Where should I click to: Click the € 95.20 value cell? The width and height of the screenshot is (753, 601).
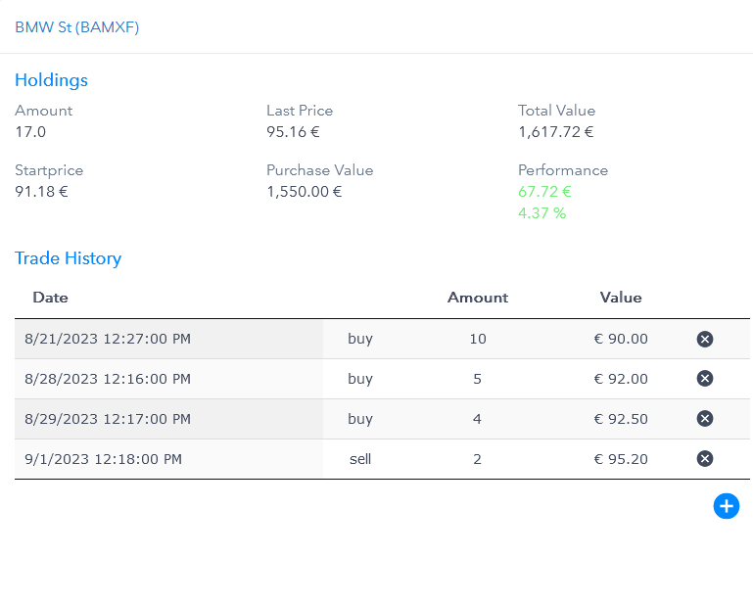point(621,459)
